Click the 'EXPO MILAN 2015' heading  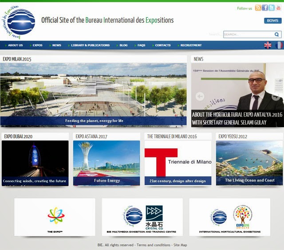[x=17, y=59]
